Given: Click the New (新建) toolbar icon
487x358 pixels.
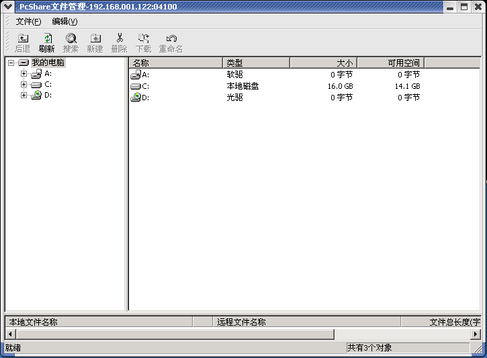Looking at the screenshot, I should (95, 39).
